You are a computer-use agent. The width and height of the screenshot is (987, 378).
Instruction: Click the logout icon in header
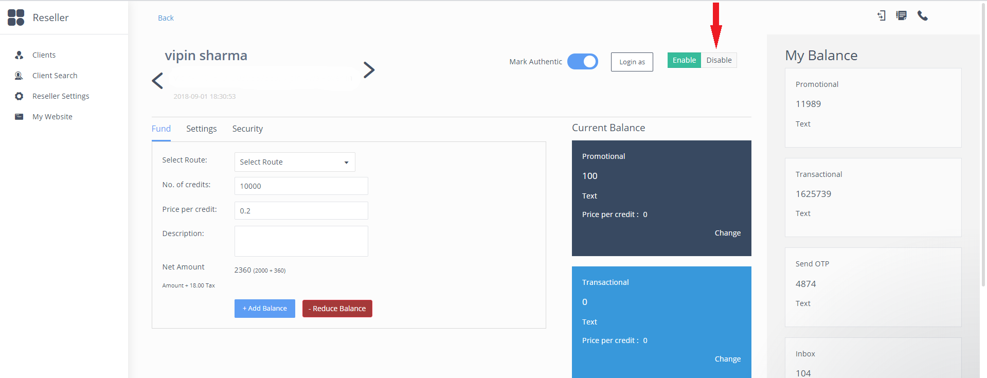pyautogui.click(x=882, y=16)
